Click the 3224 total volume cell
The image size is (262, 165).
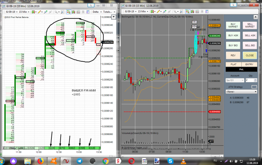[x=50, y=148]
